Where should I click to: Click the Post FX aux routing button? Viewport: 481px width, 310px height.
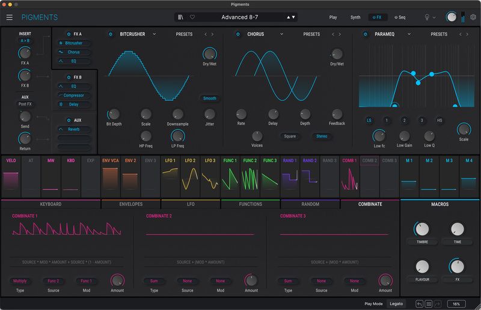point(25,104)
